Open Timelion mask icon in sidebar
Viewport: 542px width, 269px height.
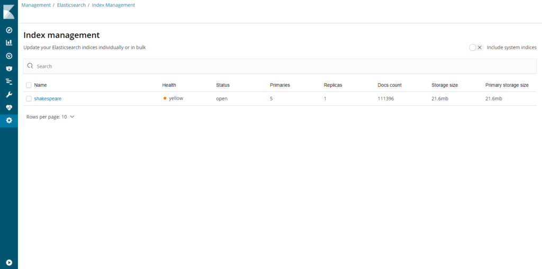10,69
